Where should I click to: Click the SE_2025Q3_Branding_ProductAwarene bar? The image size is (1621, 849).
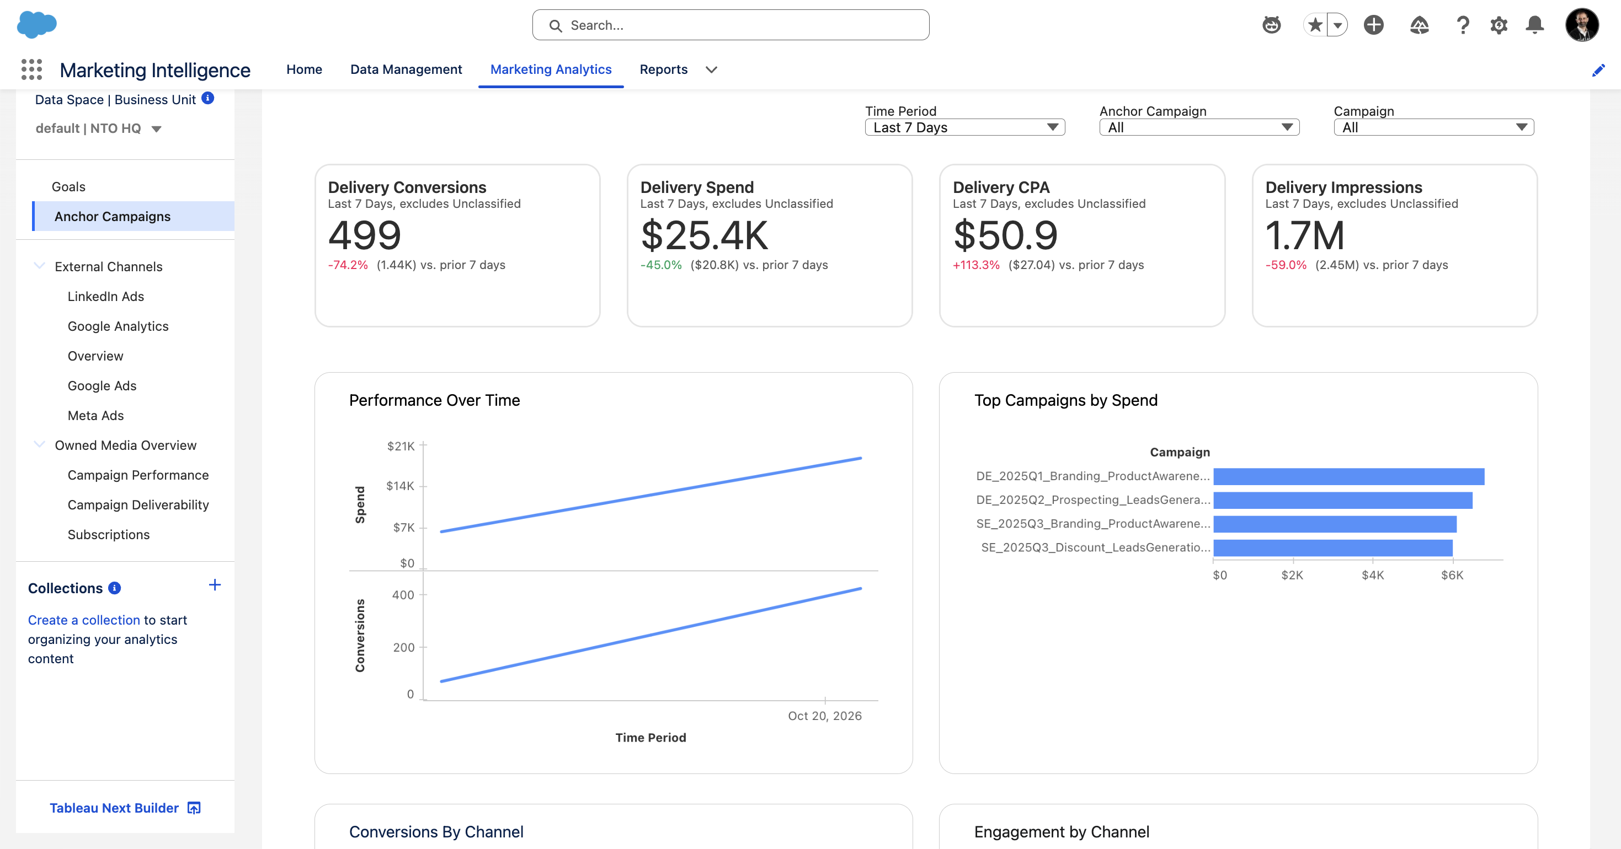click(1335, 524)
